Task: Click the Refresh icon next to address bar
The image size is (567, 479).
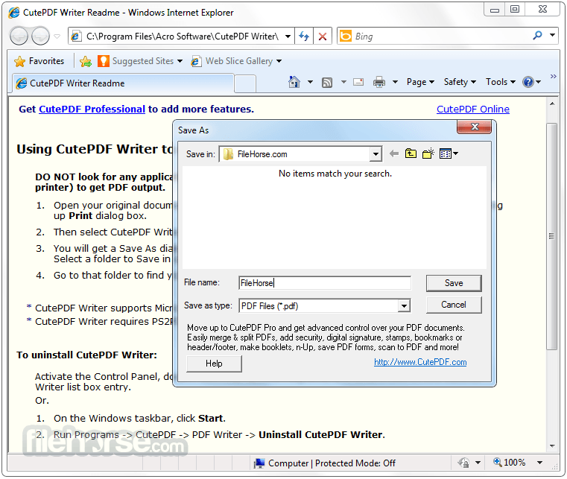Action: pyautogui.click(x=303, y=37)
